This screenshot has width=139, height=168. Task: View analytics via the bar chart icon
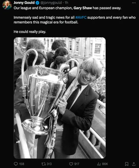pos(99,164)
